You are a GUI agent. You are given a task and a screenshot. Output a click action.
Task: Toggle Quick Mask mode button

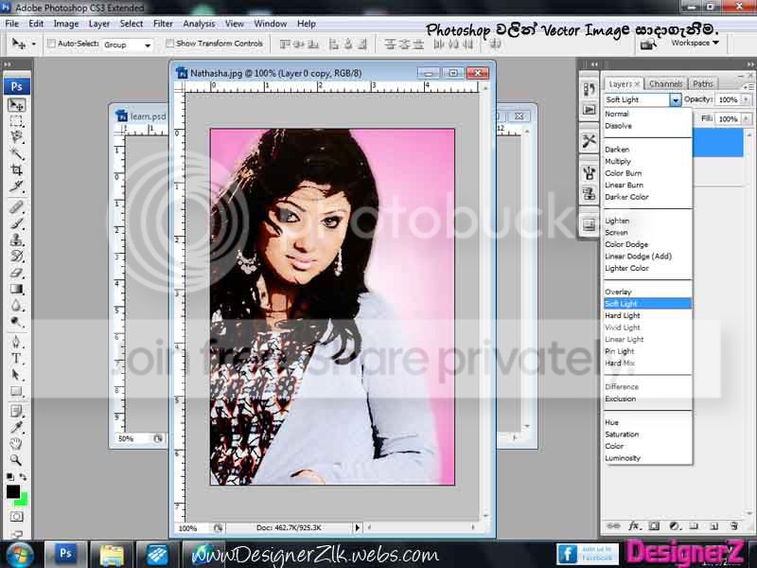click(16, 517)
